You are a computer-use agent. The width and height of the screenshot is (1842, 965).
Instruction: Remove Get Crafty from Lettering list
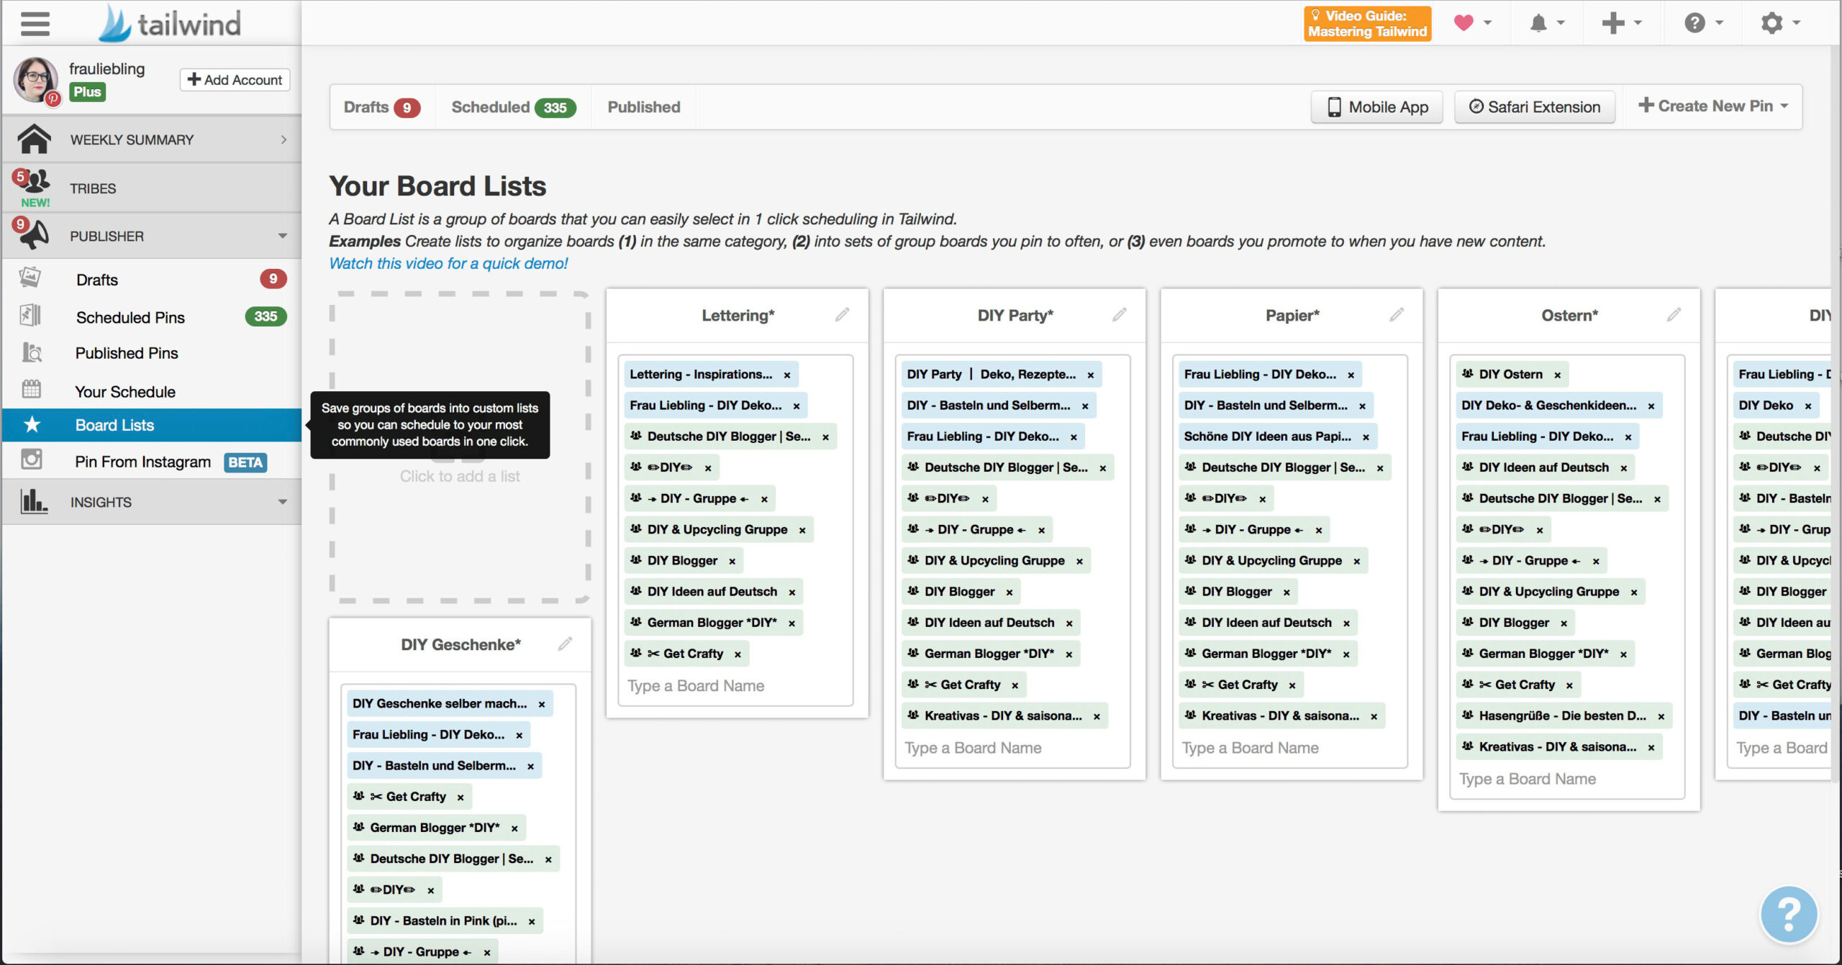(738, 654)
